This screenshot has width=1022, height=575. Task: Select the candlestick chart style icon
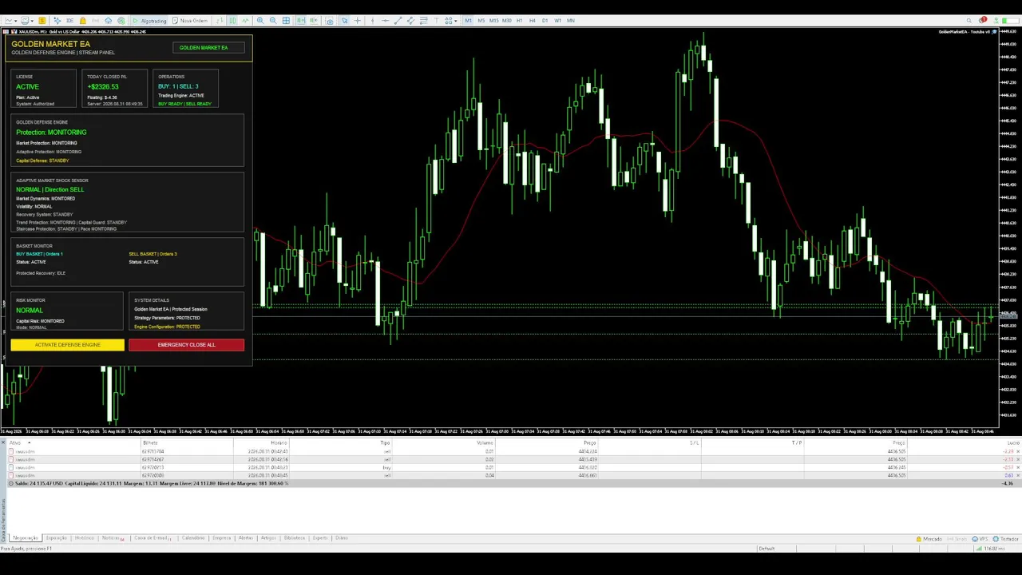tap(232, 20)
